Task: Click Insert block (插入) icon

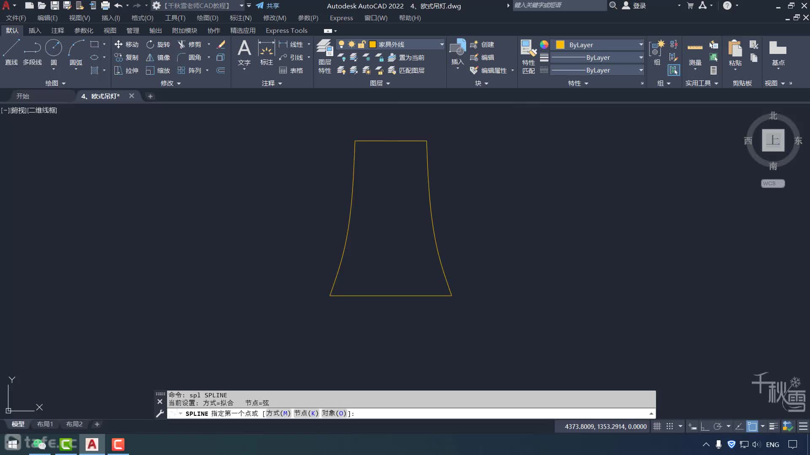Action: tap(457, 52)
